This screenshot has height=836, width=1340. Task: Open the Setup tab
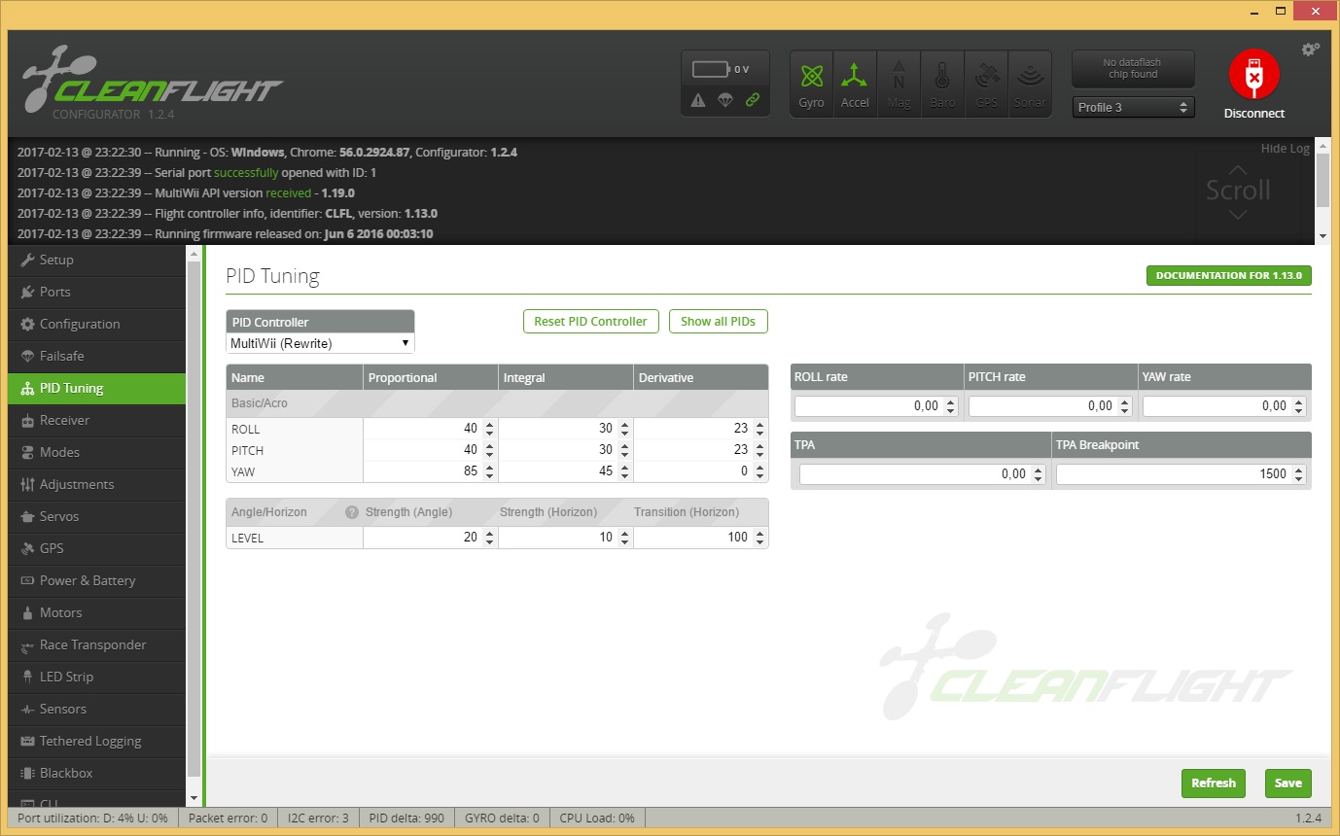(x=96, y=261)
